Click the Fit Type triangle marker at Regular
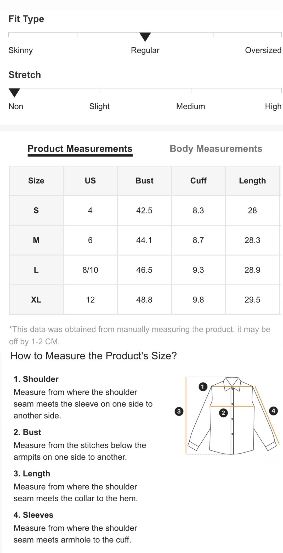This screenshot has height=553, width=283. 145,37
